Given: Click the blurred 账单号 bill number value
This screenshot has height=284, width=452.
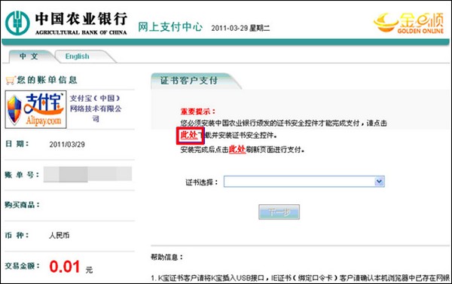Looking at the screenshot, I should (x=87, y=174).
